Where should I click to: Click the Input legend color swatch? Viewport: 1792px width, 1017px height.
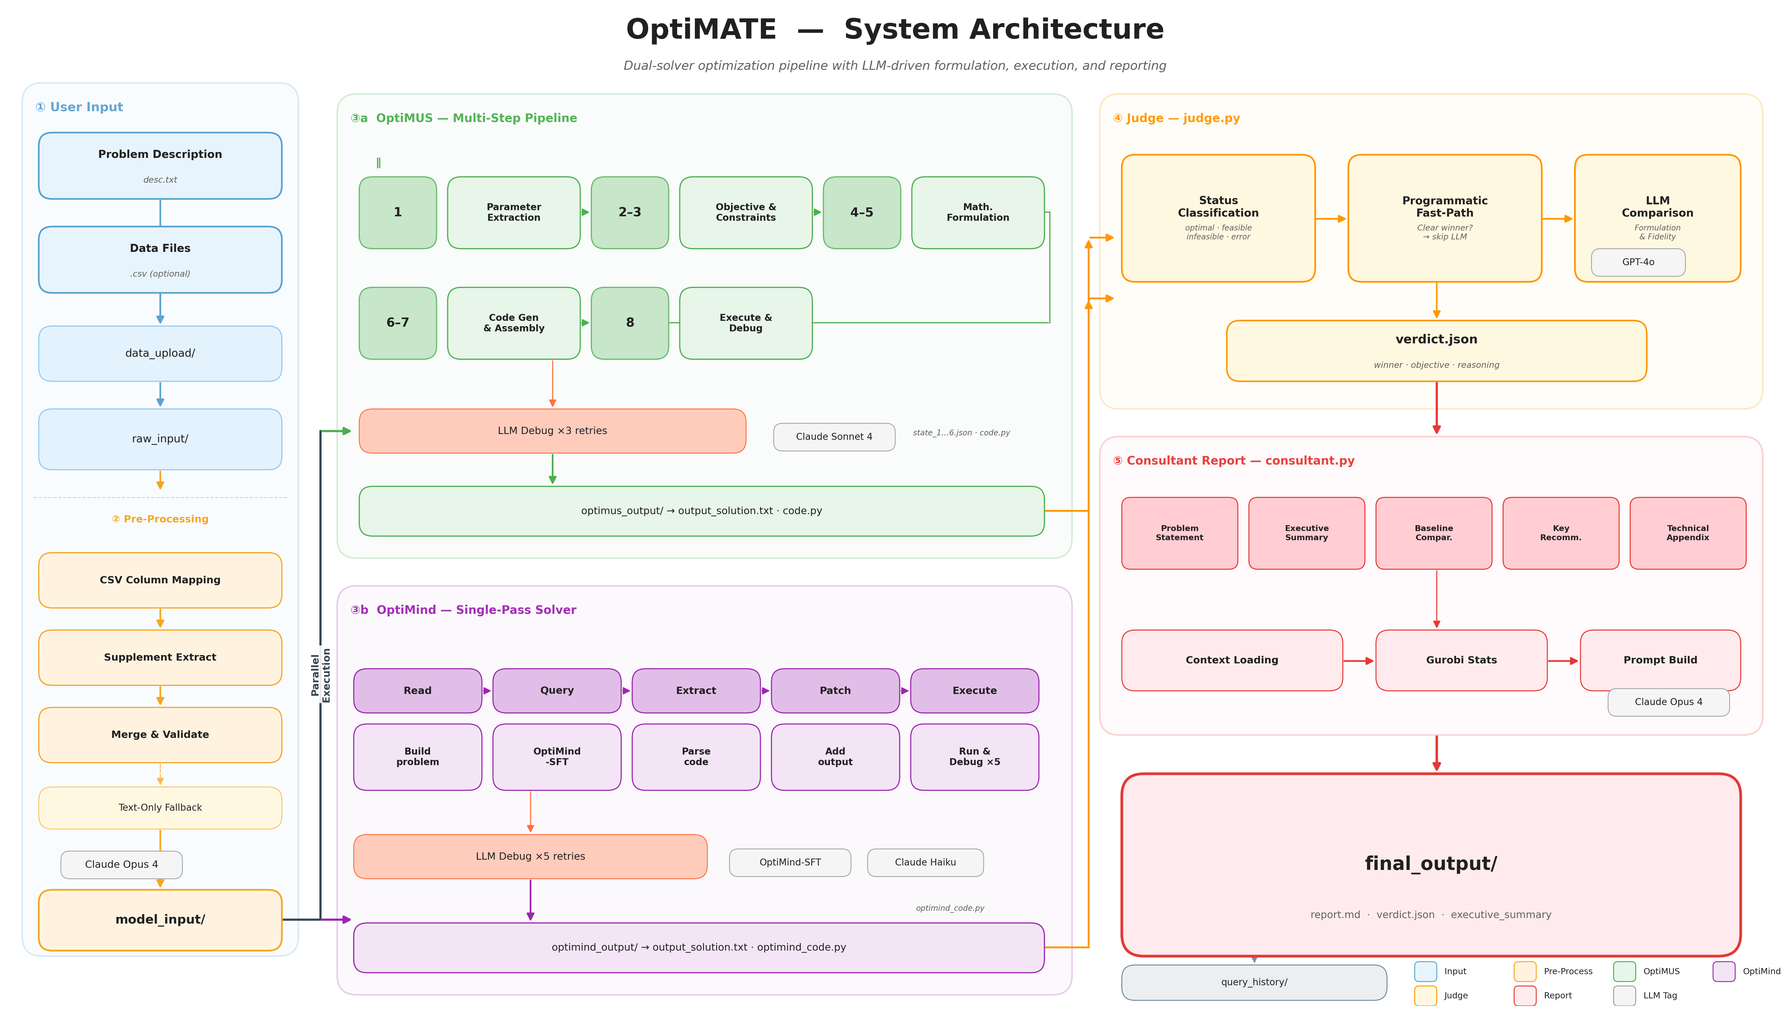(x=1426, y=972)
